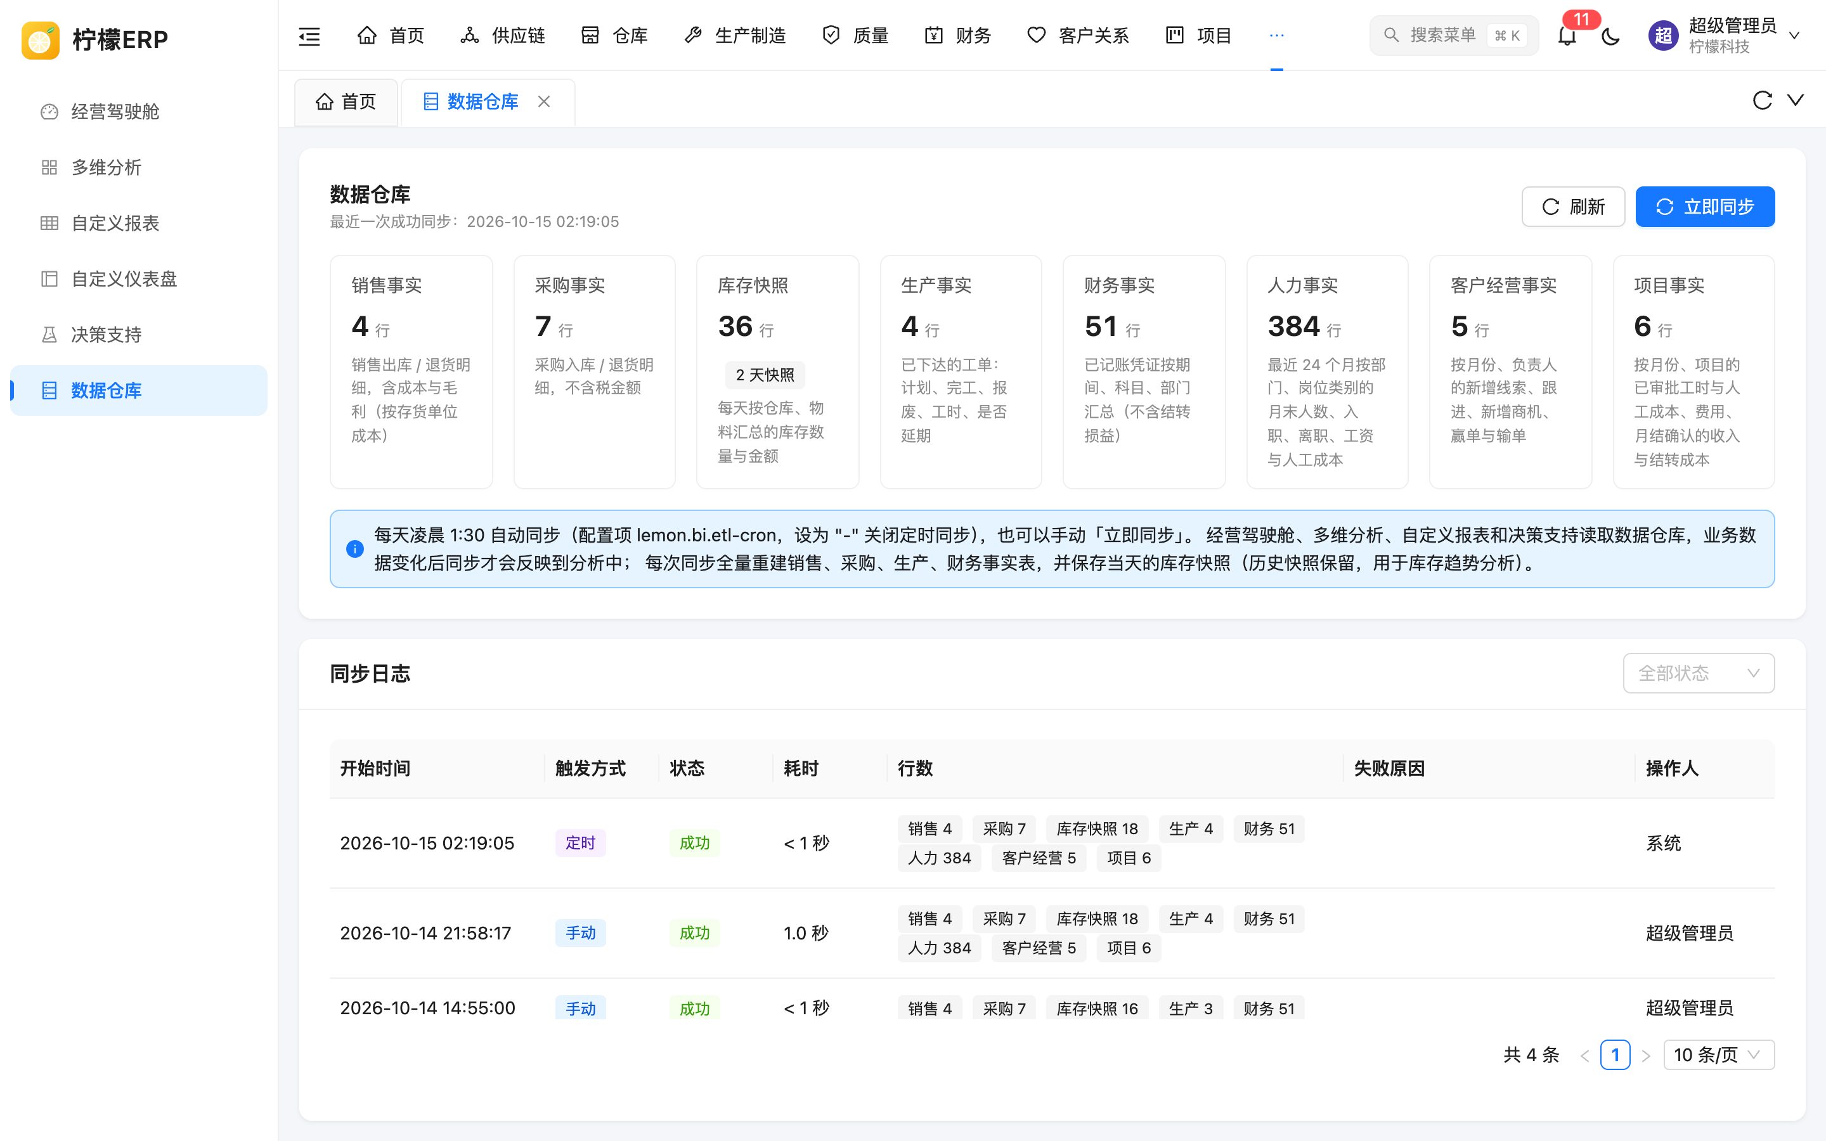Viewport: 1826px width, 1141px height.
Task: Click the info icon in the blue notice
Action: [354, 550]
